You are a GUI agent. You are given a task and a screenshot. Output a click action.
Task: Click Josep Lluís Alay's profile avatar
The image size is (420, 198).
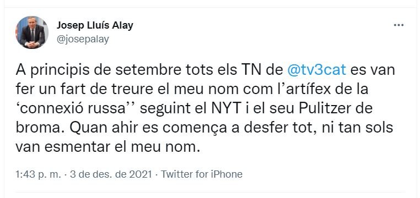coord(32,32)
